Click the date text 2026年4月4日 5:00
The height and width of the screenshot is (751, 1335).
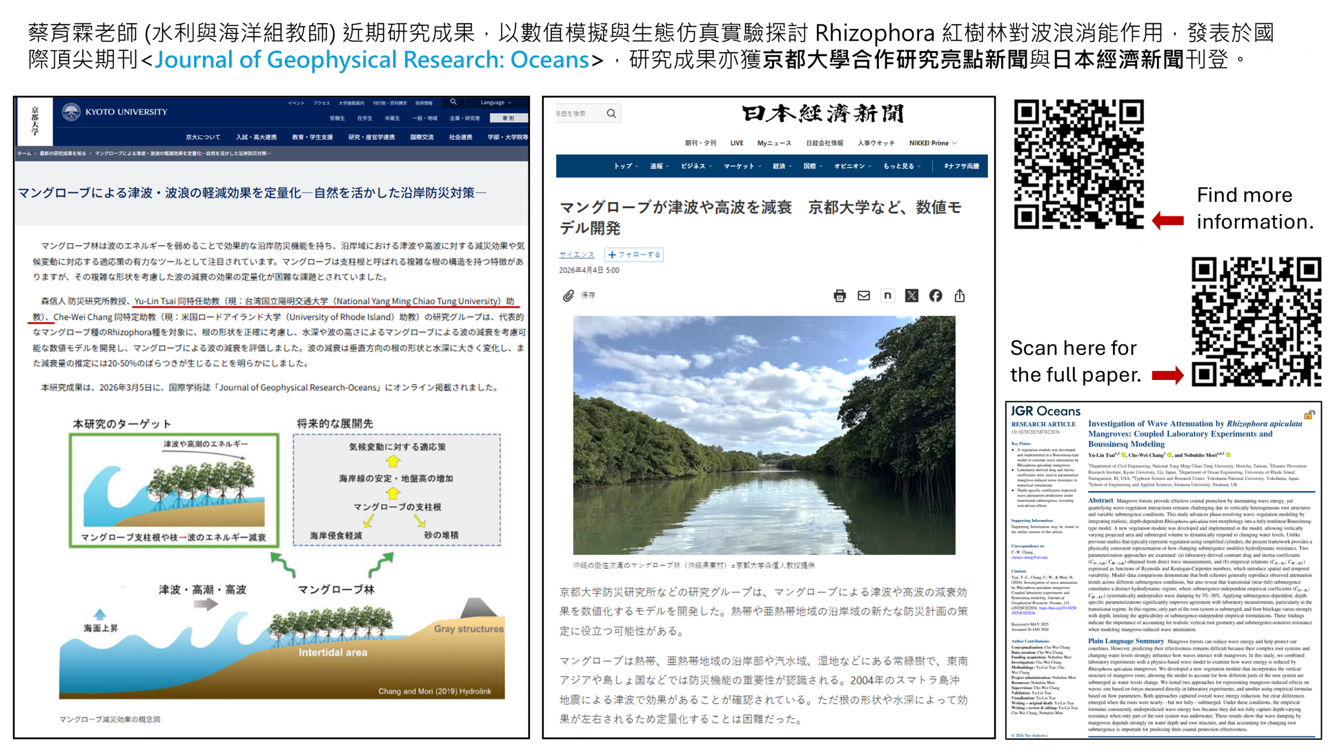click(x=589, y=270)
